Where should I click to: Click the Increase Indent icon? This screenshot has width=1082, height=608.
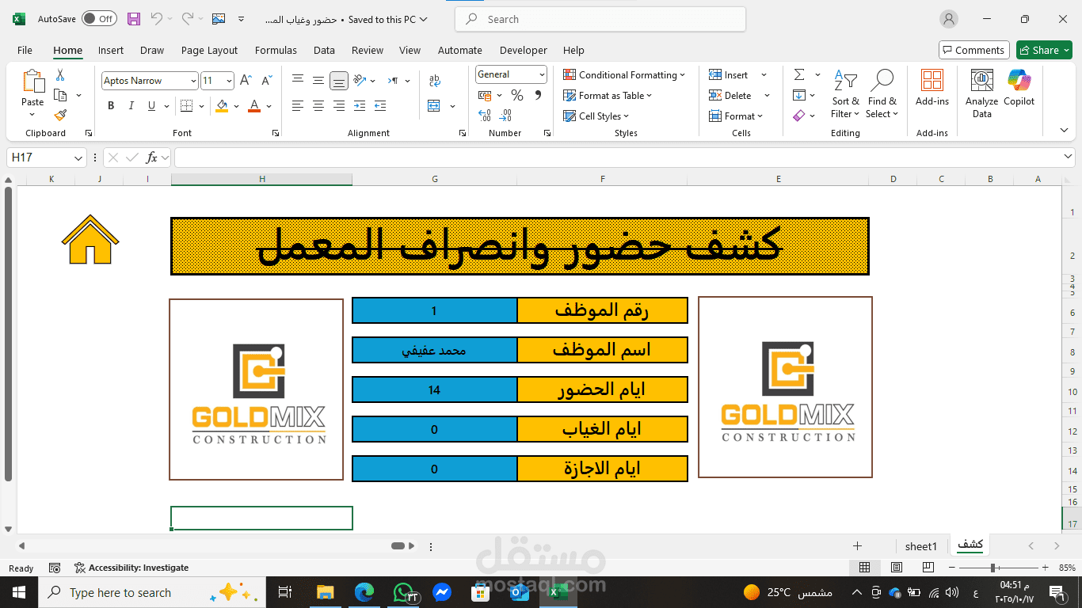coord(380,106)
